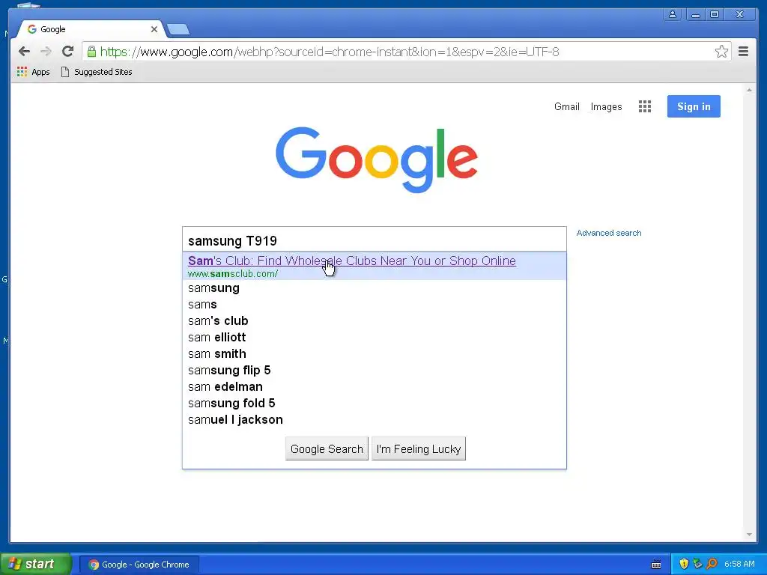
Task: Open Gmail link
Action: tap(566, 106)
